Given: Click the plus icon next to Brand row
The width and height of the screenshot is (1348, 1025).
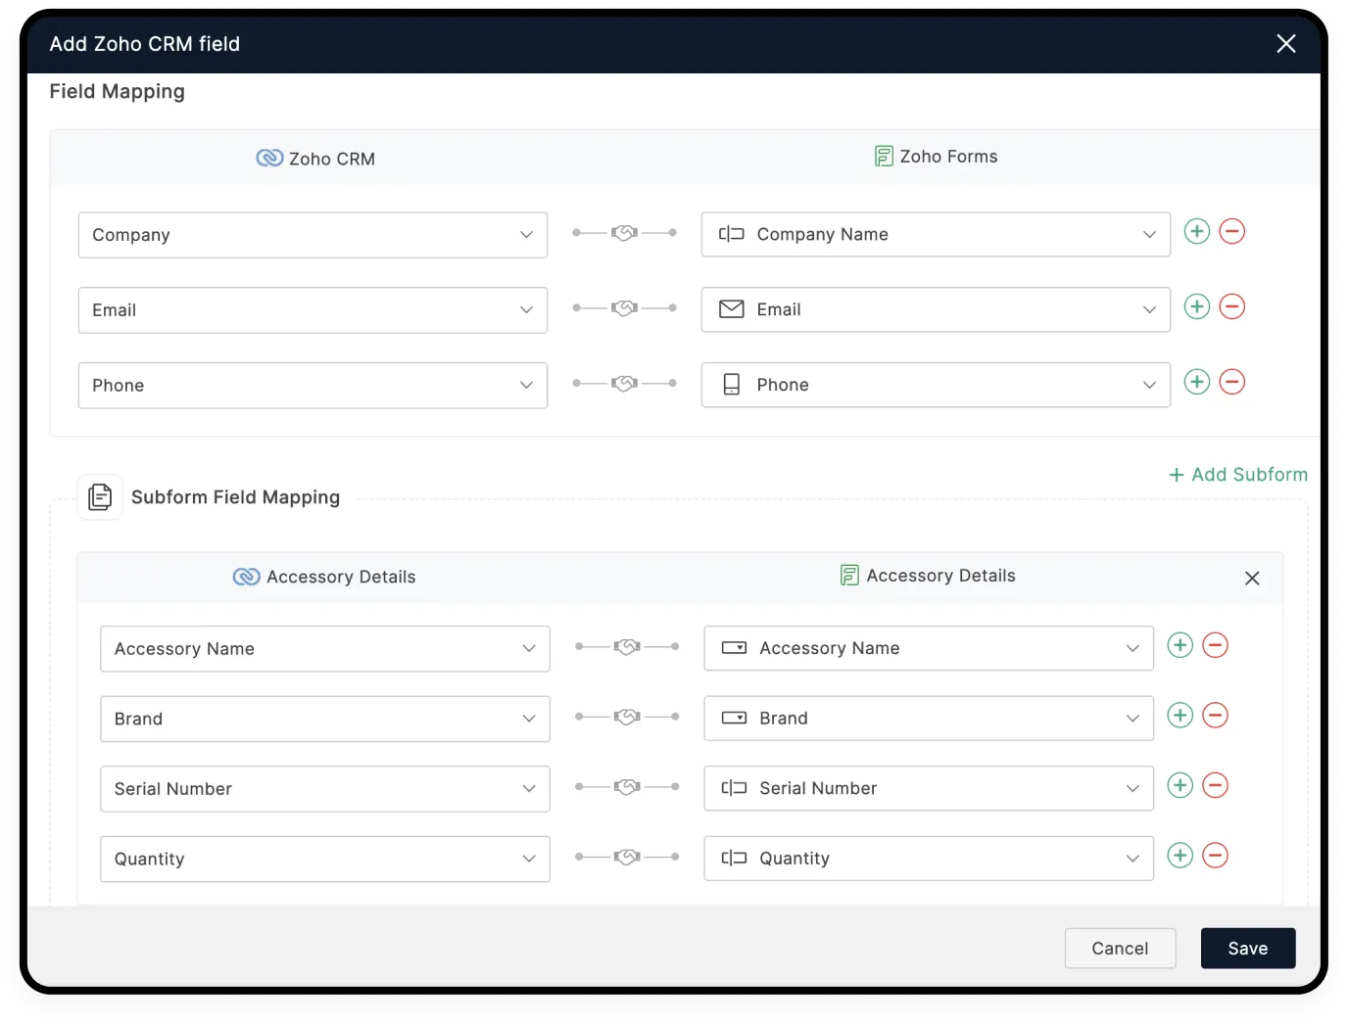Looking at the screenshot, I should 1179,717.
